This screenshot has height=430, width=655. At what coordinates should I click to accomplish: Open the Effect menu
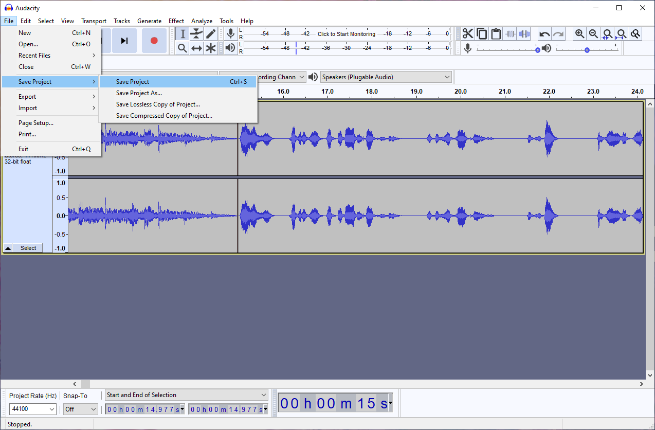point(176,21)
